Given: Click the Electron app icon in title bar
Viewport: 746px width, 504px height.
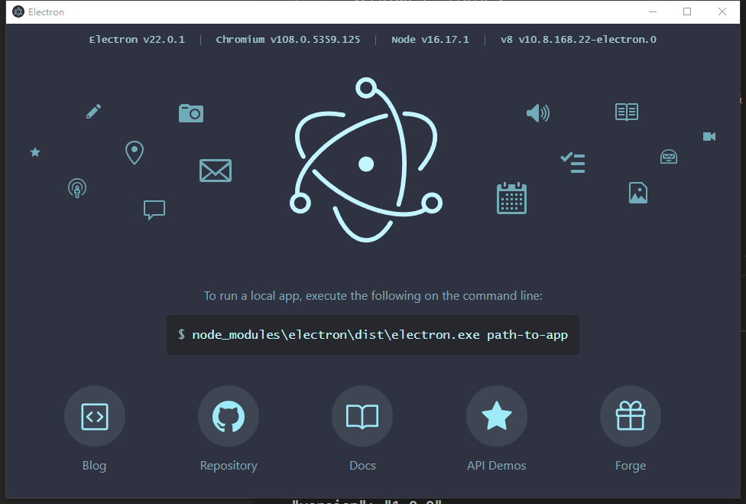Looking at the screenshot, I should (x=18, y=12).
